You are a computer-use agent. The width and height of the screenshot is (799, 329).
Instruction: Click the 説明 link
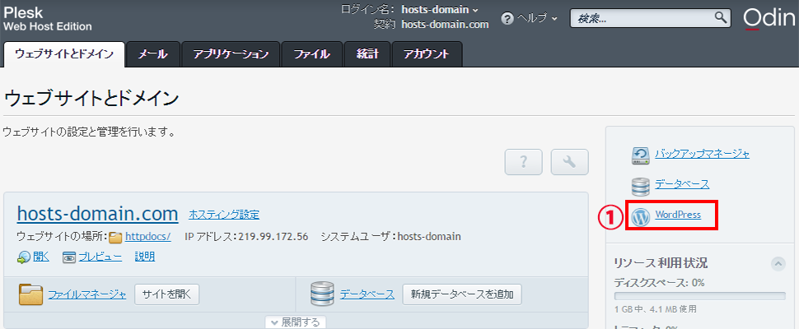[x=145, y=257]
